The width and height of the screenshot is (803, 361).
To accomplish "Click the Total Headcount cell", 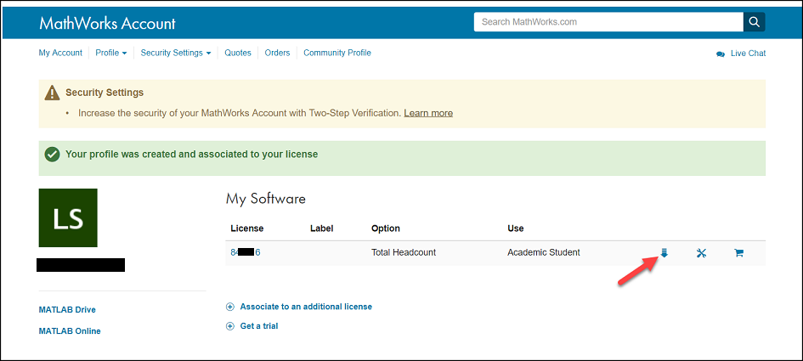I will tap(404, 252).
